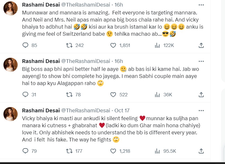Screen dimensions: 225x164
Task: View analytics for tweet with 122K views
Action: tap(157, 45)
